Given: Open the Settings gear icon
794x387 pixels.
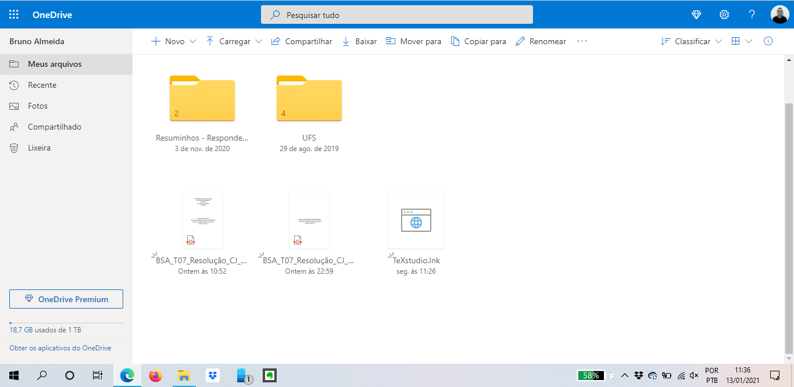Looking at the screenshot, I should [x=724, y=15].
